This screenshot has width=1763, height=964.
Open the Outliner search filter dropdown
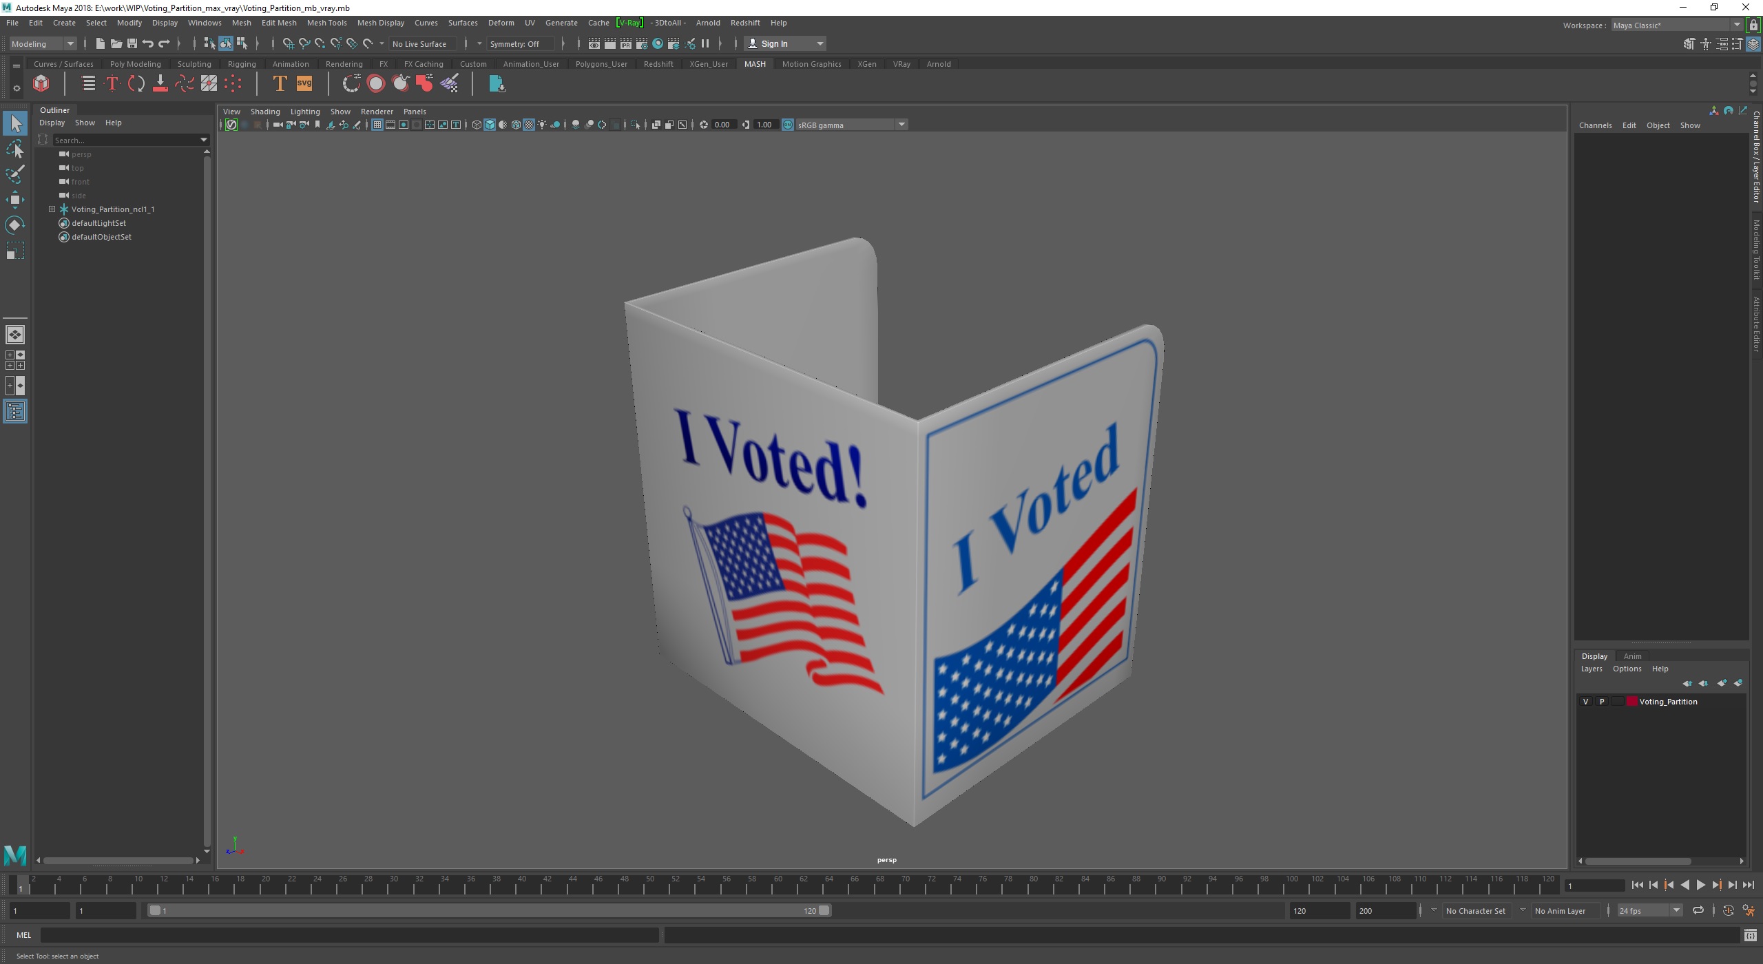(x=204, y=140)
